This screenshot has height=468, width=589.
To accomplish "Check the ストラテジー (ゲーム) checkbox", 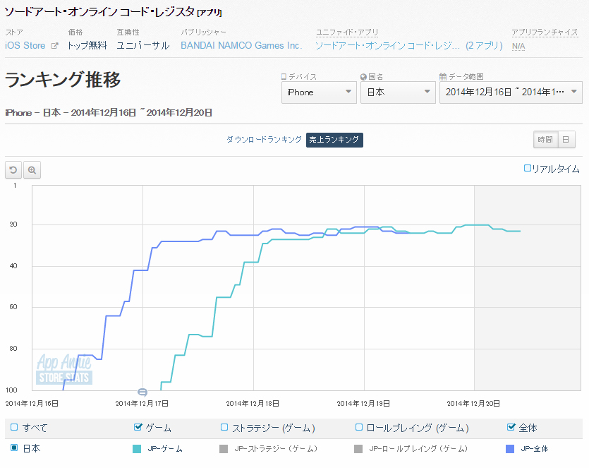I will 224,427.
